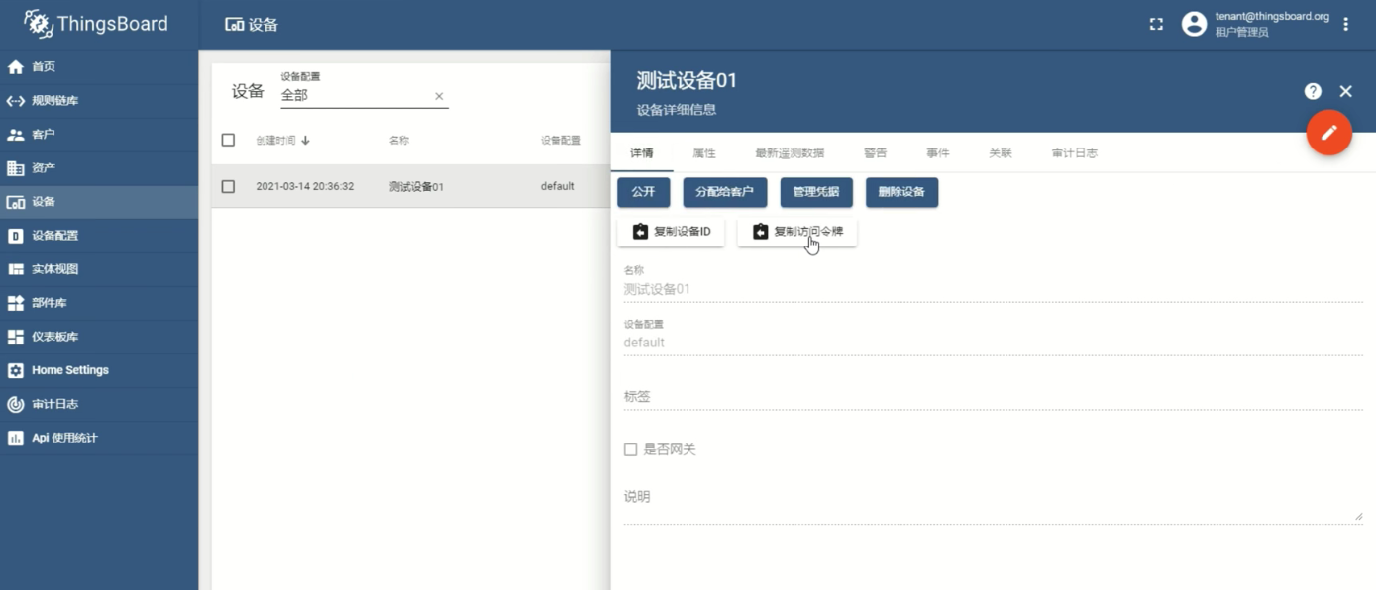The image size is (1376, 590).
Task: Open the help question mark icon
Action: (x=1312, y=91)
